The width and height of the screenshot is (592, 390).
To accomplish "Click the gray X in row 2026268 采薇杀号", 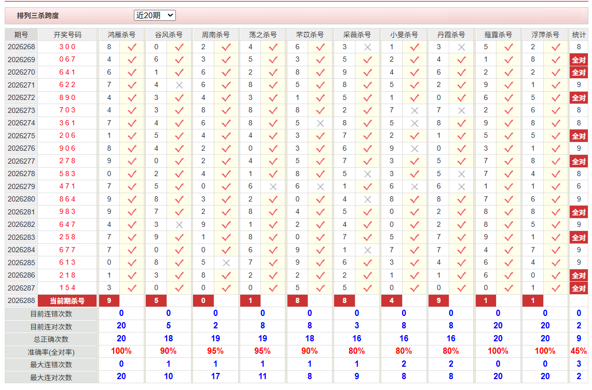I will [x=367, y=47].
